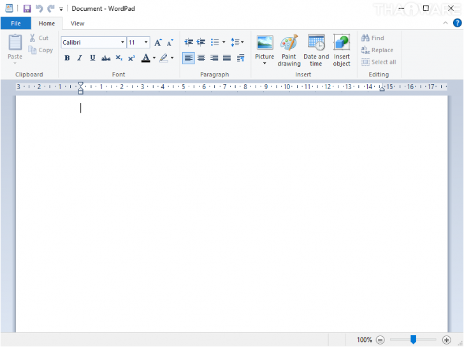Image resolution: width=464 pixels, height=347 pixels.
Task: Switch to the View tab
Action: click(x=77, y=24)
